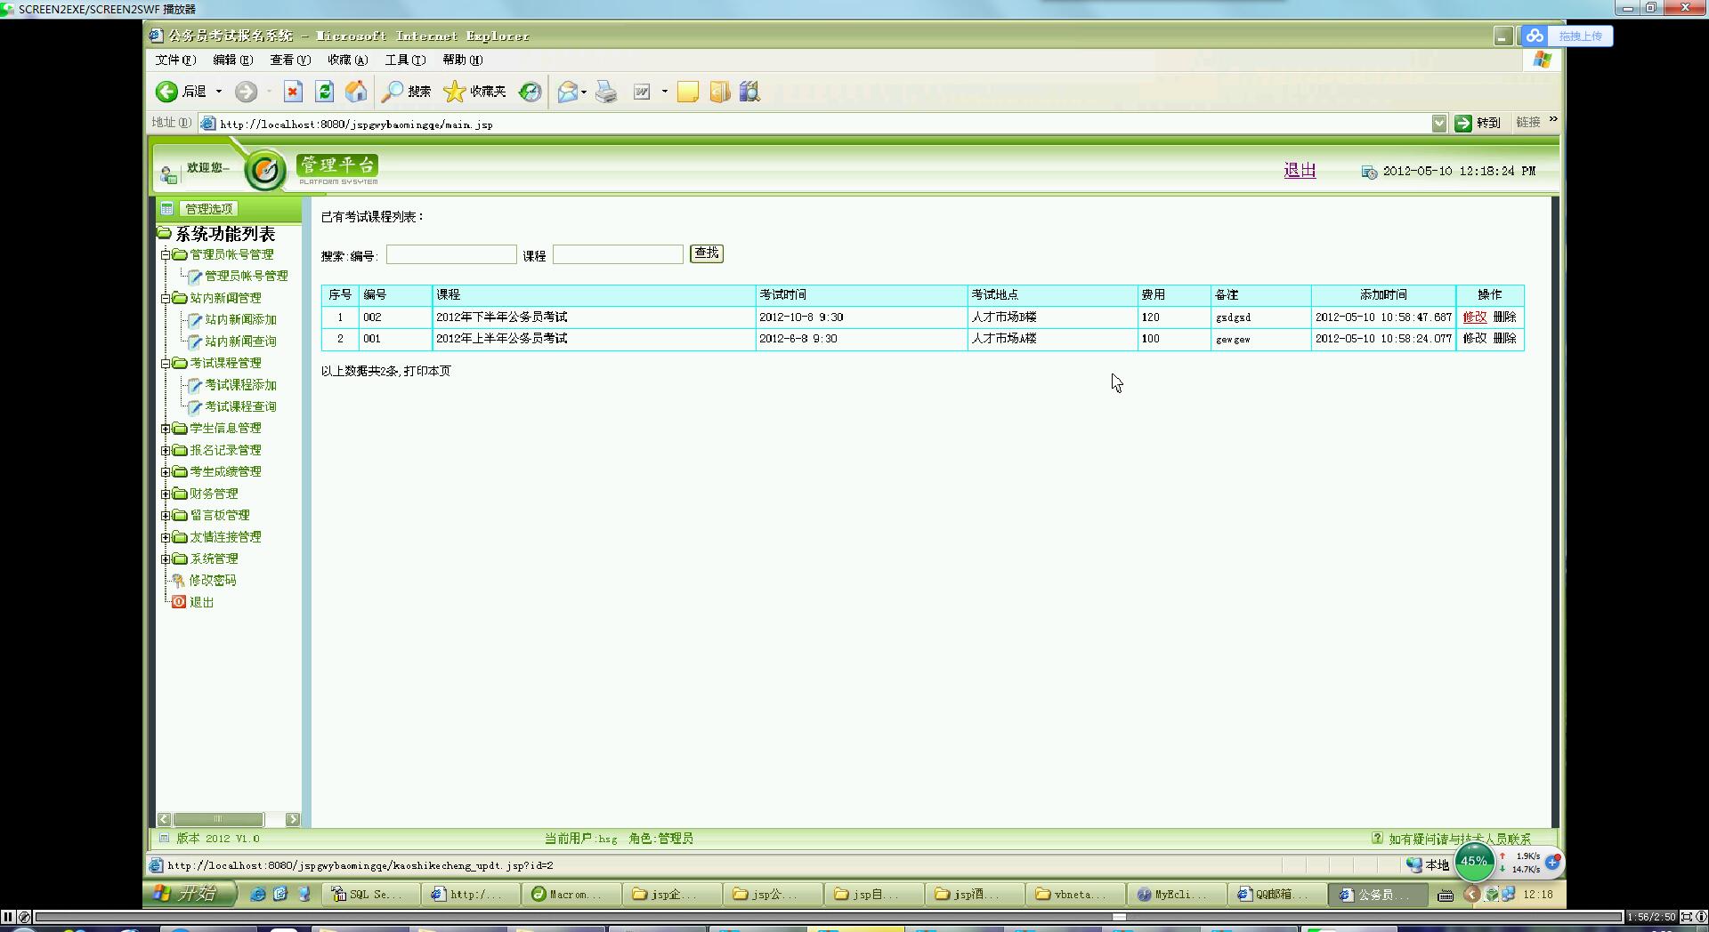Click the 拖拽上传 cloud upload button
The height and width of the screenshot is (932, 1709).
pos(1566,36)
